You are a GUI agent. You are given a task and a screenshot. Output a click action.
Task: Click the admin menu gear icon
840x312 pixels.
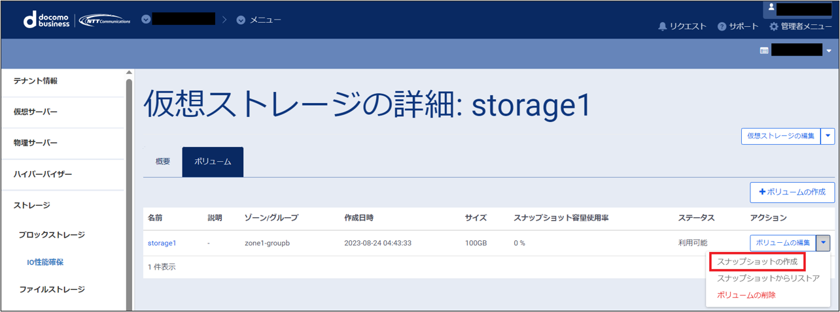(774, 27)
